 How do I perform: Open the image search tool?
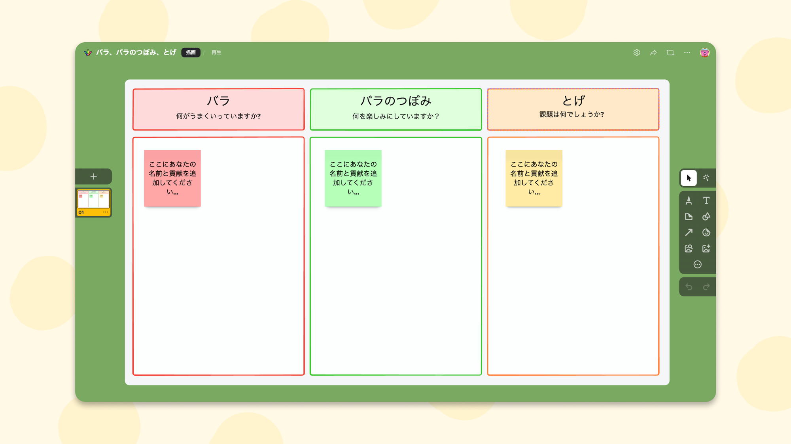688,248
